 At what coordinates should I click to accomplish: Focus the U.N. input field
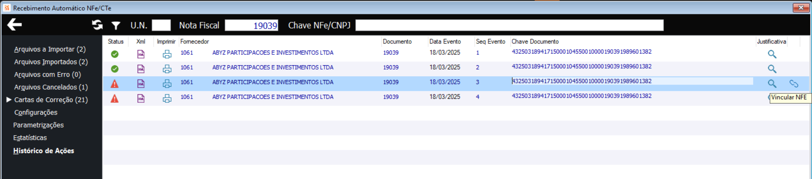point(161,25)
